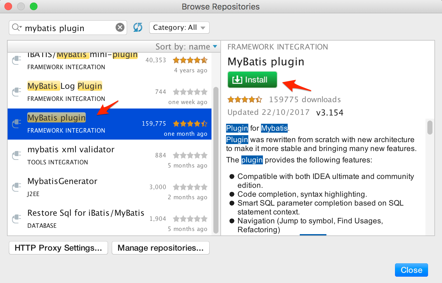Click plug icon beside MybatisGenerator
Image resolution: width=442 pixels, height=283 pixels.
click(x=16, y=187)
